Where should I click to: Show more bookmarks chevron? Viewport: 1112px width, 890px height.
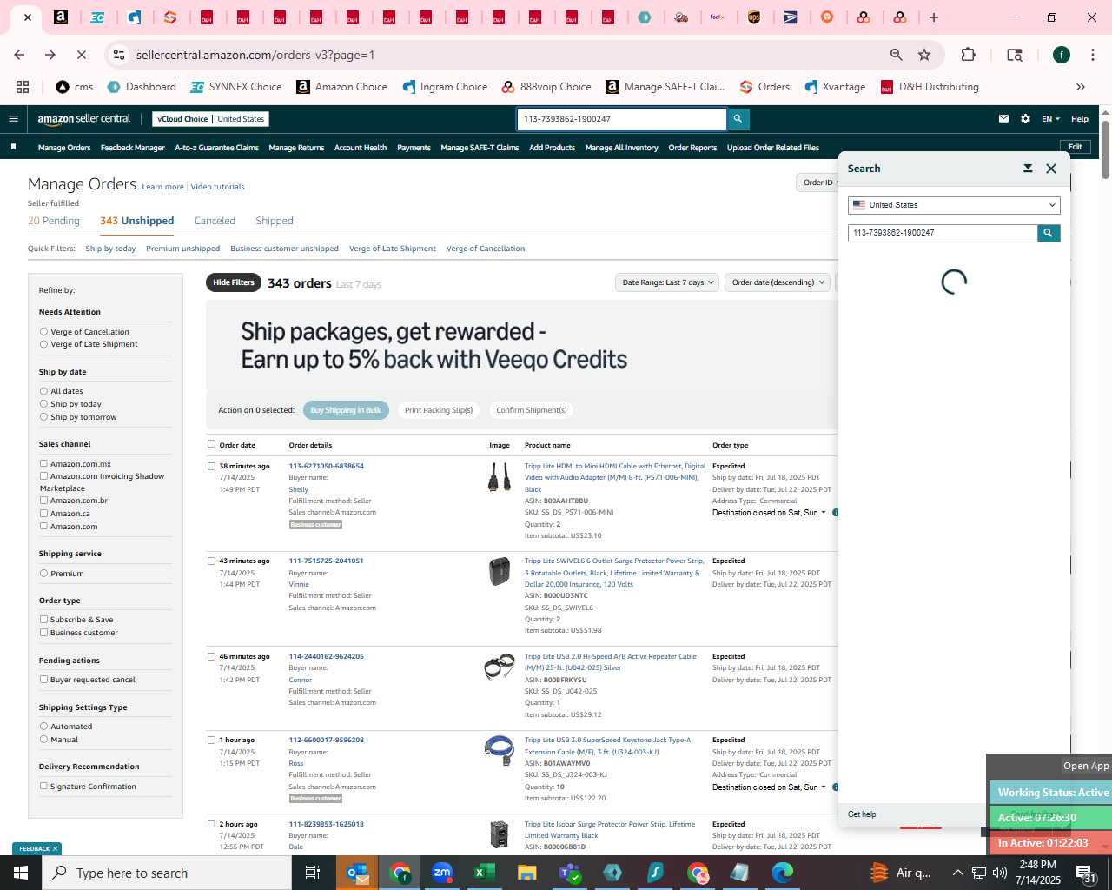pyautogui.click(x=1081, y=87)
